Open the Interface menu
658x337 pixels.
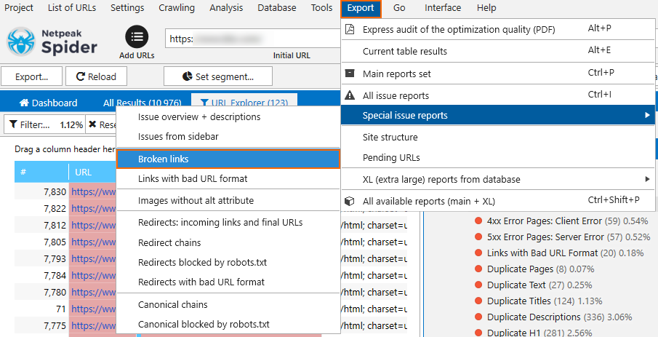tap(443, 7)
